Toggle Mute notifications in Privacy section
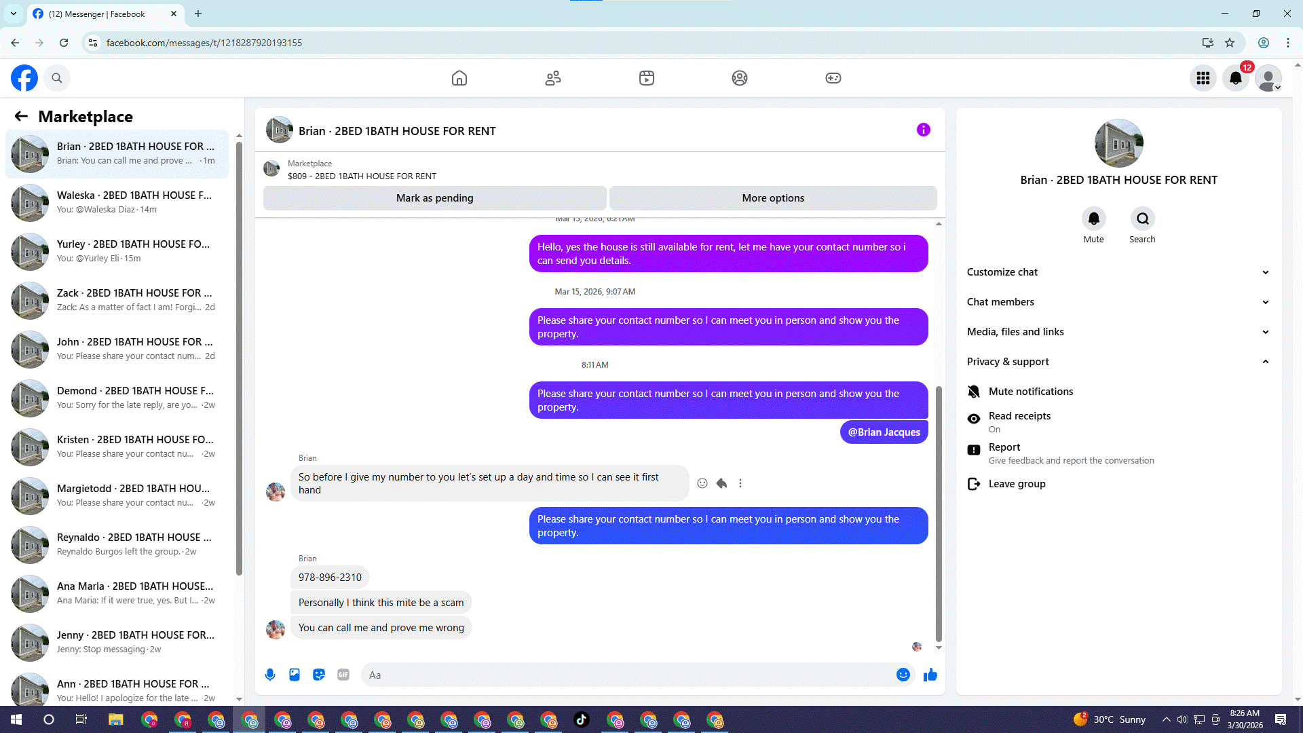Viewport: 1303px width, 733px height. [1030, 392]
